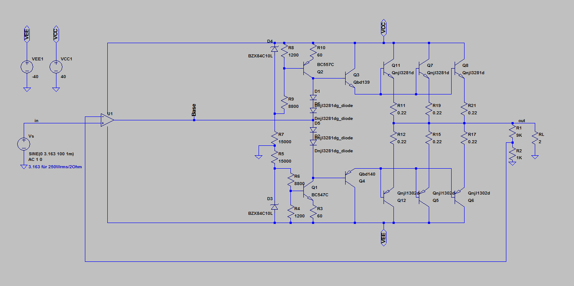Image resolution: width=574 pixels, height=286 pixels.
Task: Select emitter resistor R17 symbol
Action: point(464,138)
